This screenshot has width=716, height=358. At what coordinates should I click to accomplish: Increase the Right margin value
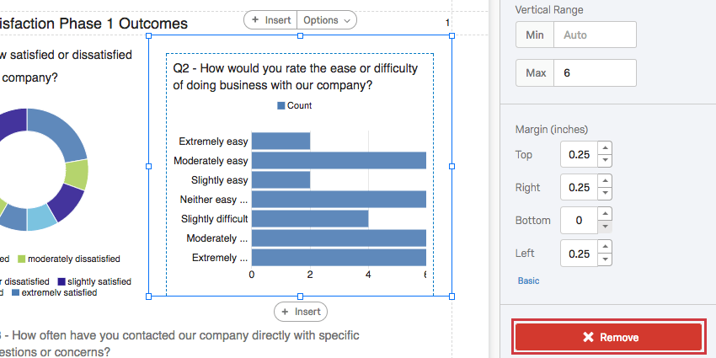605,182
